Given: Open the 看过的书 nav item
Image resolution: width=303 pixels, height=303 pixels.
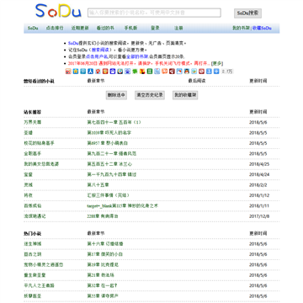Looking at the screenshot, I should point(105,28).
